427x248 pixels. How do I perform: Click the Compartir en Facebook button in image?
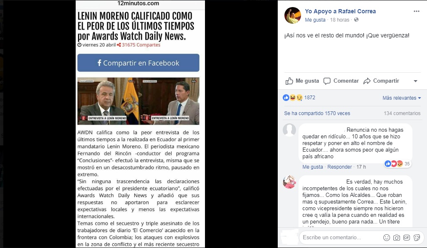[x=138, y=63]
